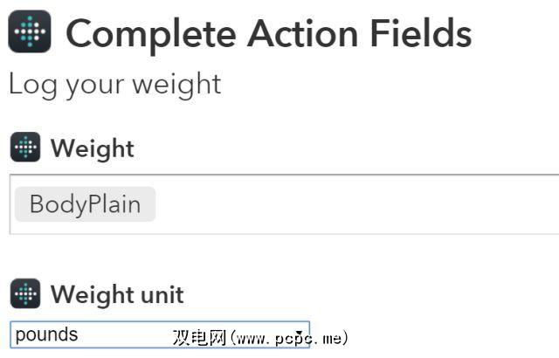The image size is (559, 358).
Task: Click the Fitbit icon beside Weight unit label
Action: coord(25,293)
